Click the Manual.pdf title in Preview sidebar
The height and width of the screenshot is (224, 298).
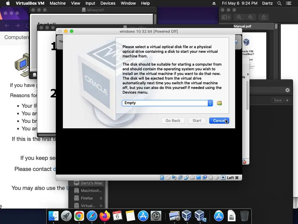(242, 26)
